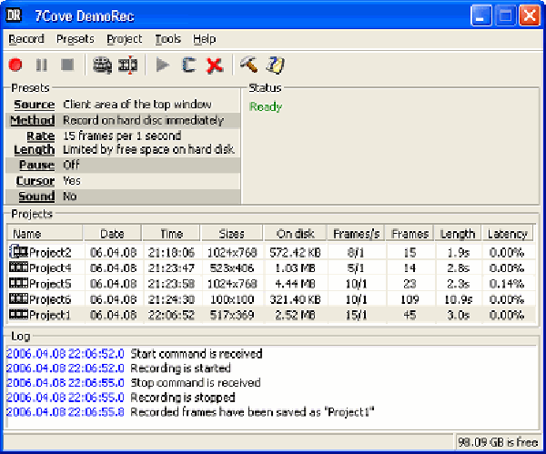Click the pause recording toolbar button
The image size is (546, 454).
pyautogui.click(x=41, y=65)
